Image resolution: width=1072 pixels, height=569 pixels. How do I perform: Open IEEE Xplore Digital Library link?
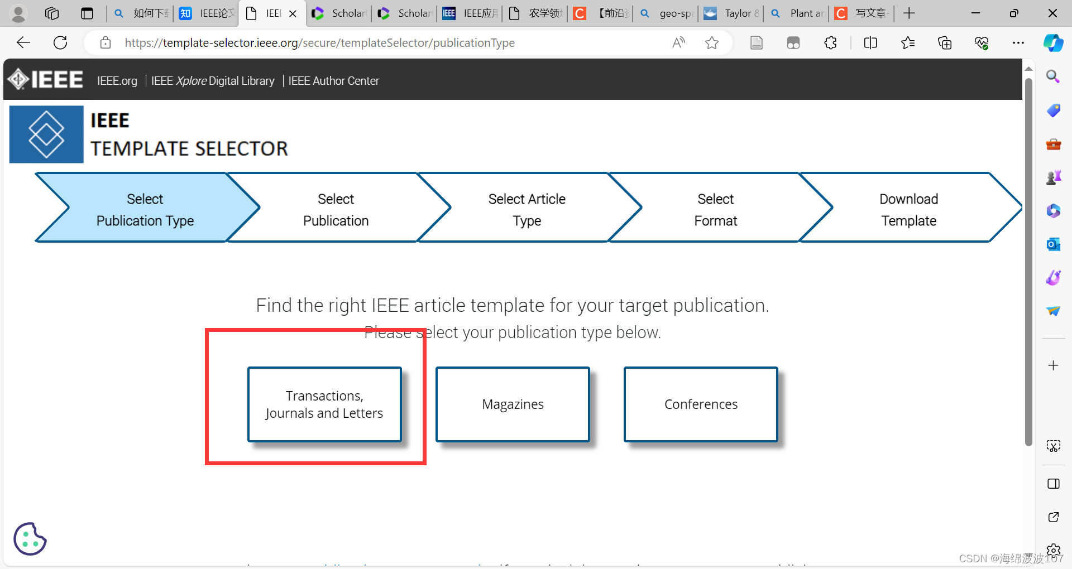tap(213, 81)
